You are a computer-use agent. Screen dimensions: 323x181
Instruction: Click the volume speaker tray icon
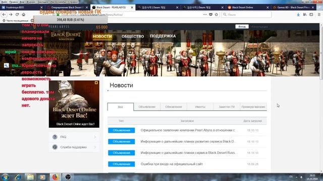tap(302, 177)
